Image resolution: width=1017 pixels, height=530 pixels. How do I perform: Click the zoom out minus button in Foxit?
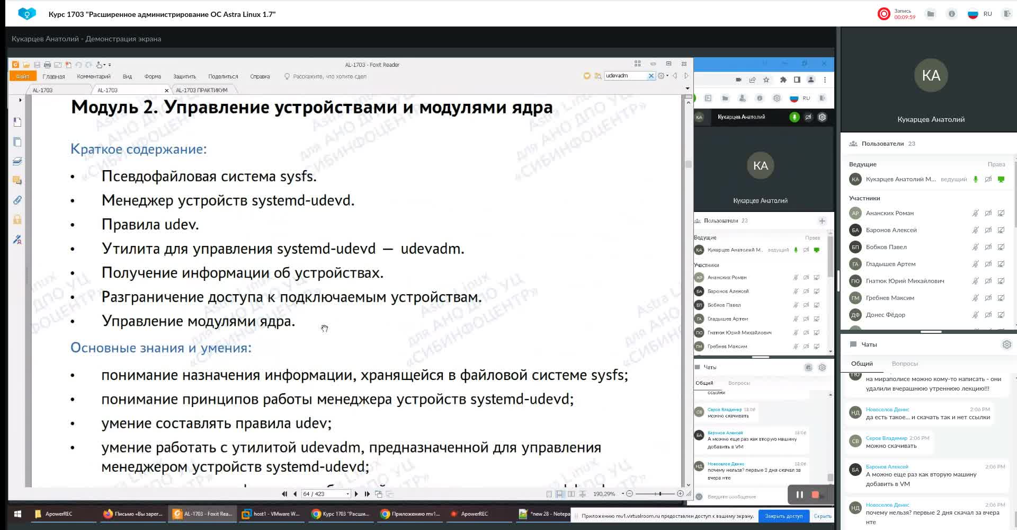click(x=629, y=494)
